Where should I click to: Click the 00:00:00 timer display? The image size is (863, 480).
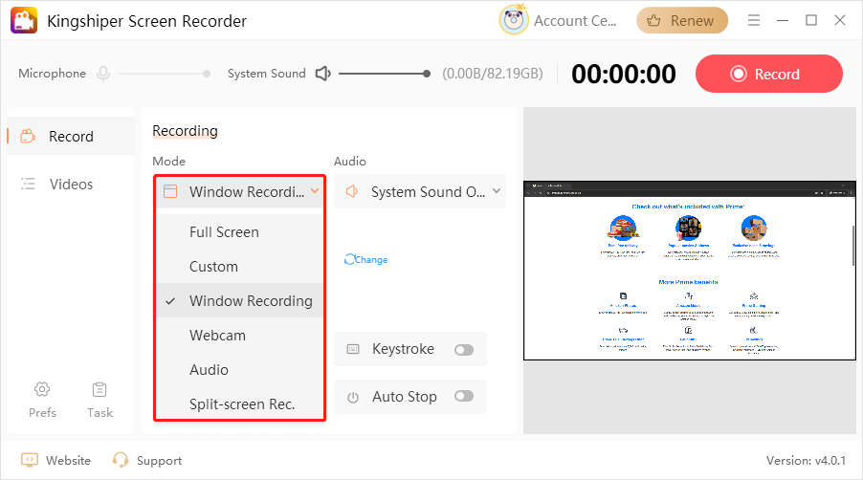pos(624,74)
